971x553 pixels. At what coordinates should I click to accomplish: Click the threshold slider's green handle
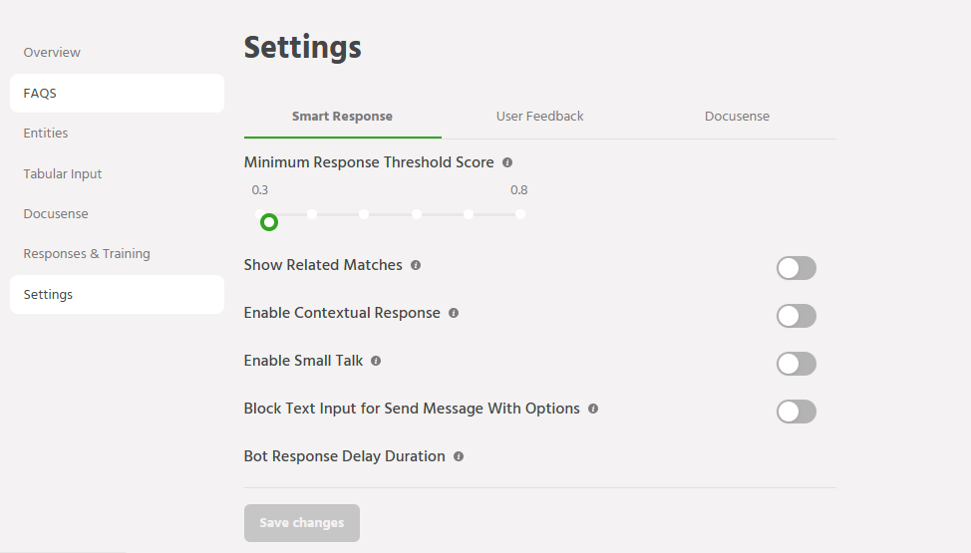tap(268, 222)
